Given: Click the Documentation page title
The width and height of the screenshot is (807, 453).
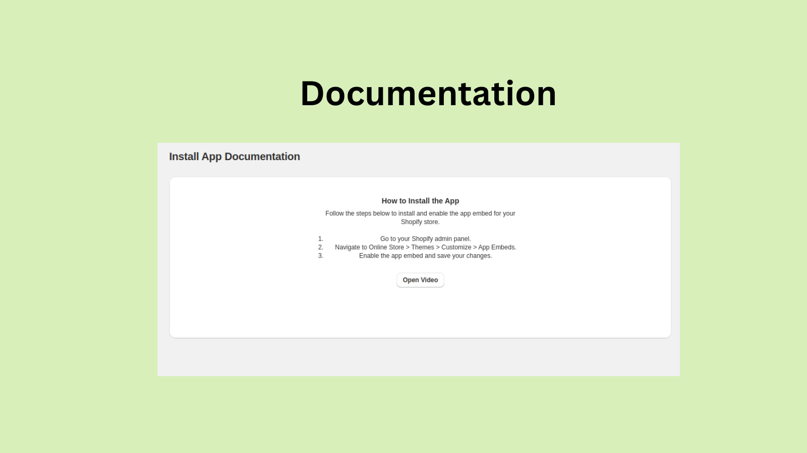Looking at the screenshot, I should click(429, 93).
